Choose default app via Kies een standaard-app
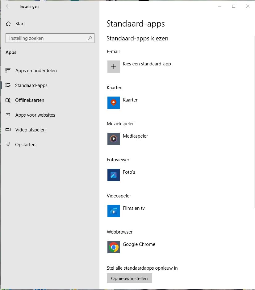The image size is (255, 290). (147, 64)
